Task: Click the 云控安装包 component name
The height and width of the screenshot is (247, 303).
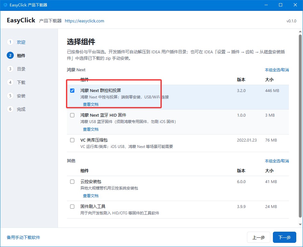Action: point(91,181)
